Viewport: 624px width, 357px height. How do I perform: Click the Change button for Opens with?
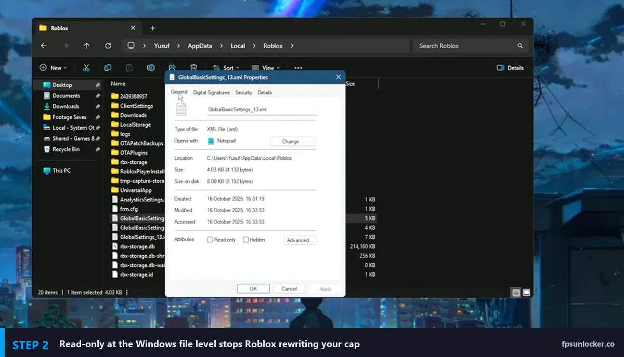293,142
